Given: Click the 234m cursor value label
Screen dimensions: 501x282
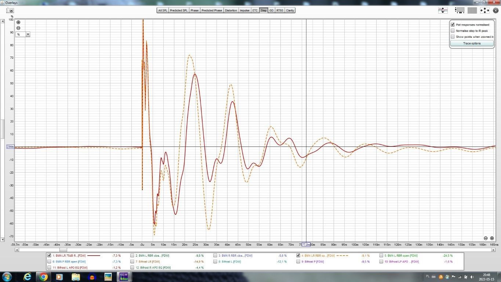Looking at the screenshot, I should (x=10, y=147).
